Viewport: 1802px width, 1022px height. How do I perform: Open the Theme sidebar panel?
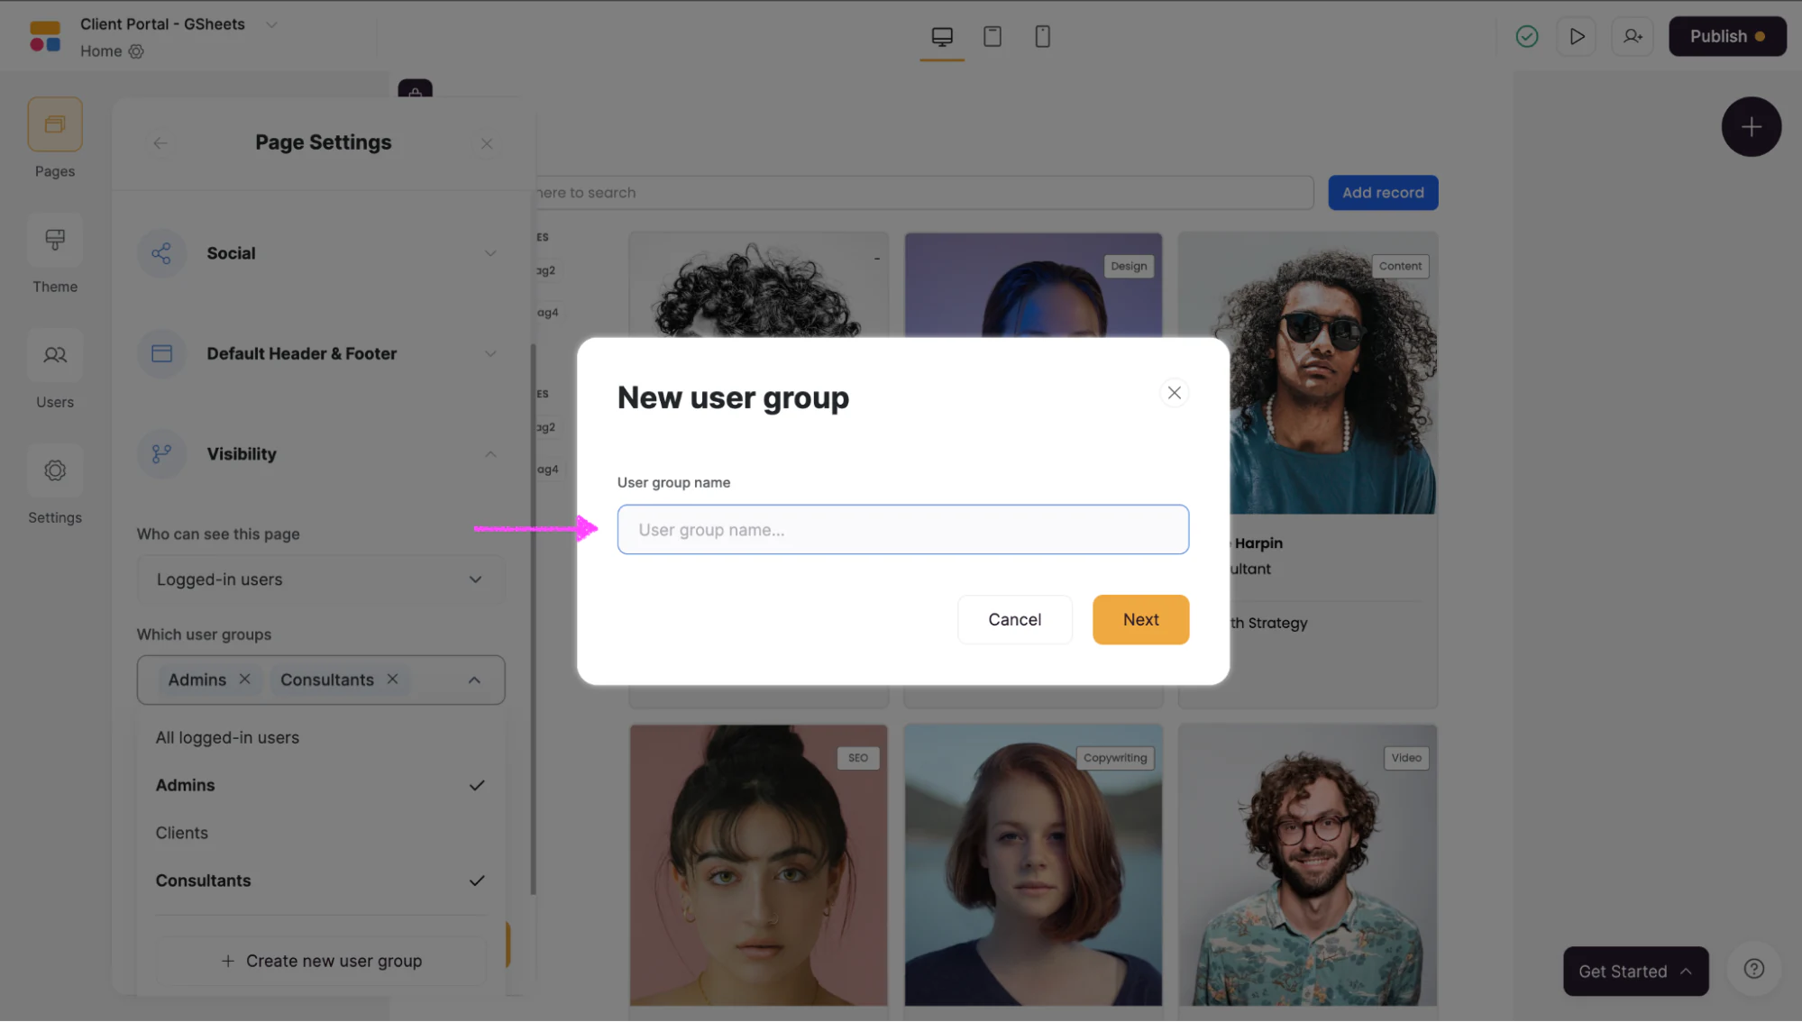(55, 240)
